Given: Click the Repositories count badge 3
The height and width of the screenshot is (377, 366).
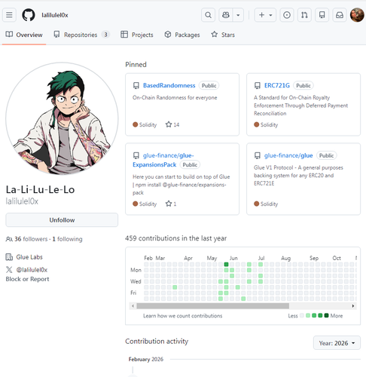Looking at the screenshot, I should [105, 35].
